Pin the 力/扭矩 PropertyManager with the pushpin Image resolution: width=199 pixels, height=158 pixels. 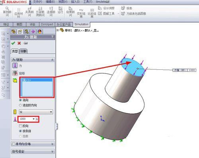pos(25,43)
